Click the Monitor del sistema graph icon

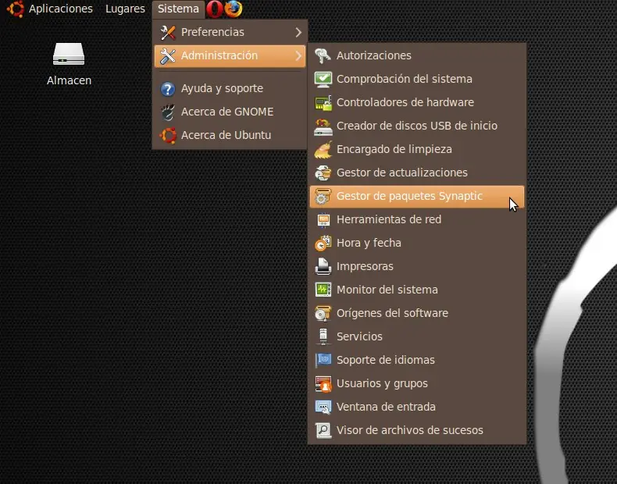pyautogui.click(x=323, y=290)
